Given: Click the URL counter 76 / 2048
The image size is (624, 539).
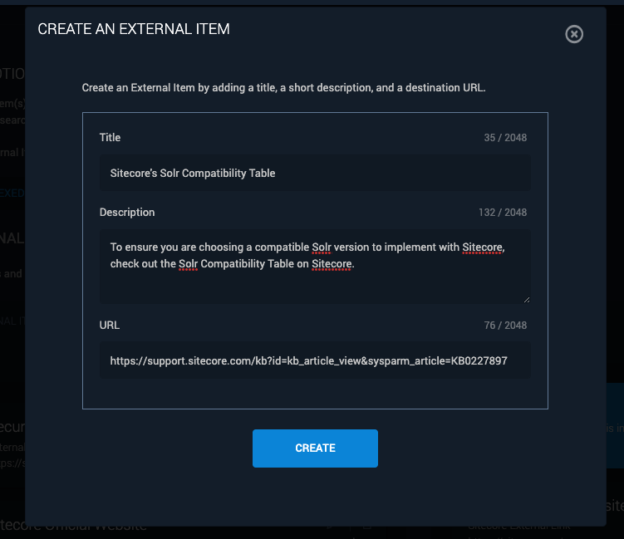Looking at the screenshot, I should 505,326.
